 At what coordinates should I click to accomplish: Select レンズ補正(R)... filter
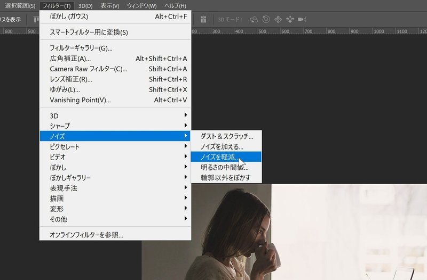[115, 79]
